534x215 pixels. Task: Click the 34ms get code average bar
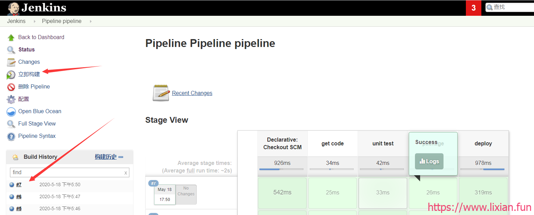pyautogui.click(x=332, y=169)
